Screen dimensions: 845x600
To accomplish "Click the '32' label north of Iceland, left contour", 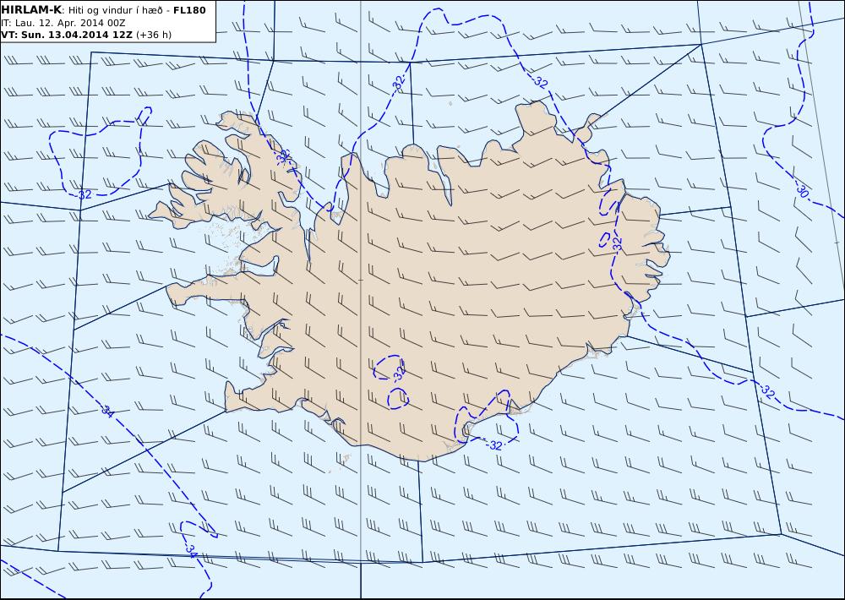I will pyautogui.click(x=399, y=83).
